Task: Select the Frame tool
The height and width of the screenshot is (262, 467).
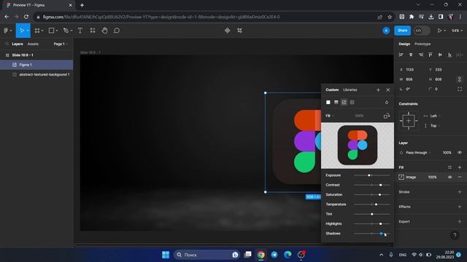Action: (37, 31)
